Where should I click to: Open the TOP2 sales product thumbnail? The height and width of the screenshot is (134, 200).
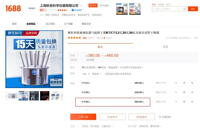[135, 9]
